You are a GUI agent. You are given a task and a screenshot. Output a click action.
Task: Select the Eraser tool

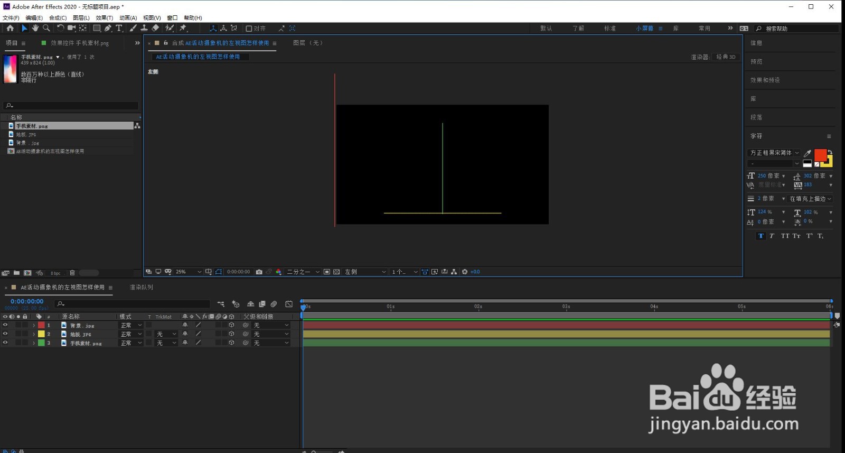point(155,28)
